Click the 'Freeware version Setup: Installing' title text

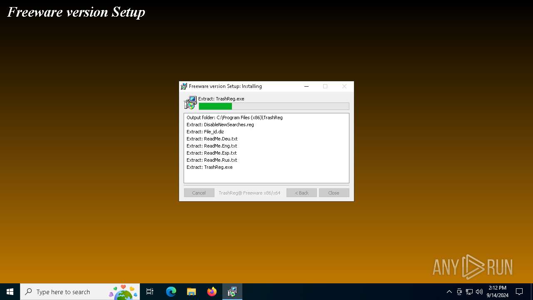coord(225,86)
